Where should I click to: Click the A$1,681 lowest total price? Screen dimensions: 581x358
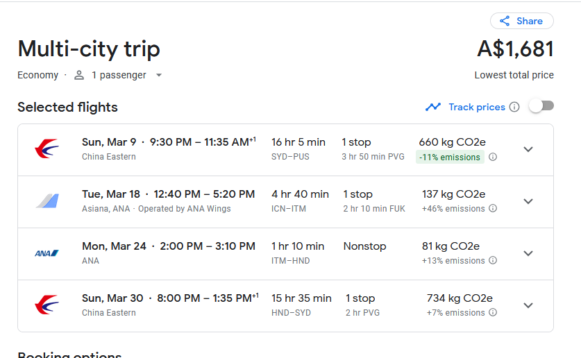pos(516,49)
